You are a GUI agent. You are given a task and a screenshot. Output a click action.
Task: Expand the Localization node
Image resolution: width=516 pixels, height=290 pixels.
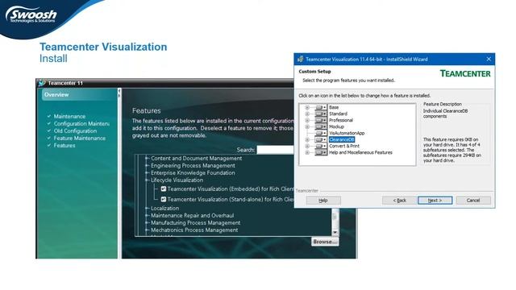click(147, 209)
